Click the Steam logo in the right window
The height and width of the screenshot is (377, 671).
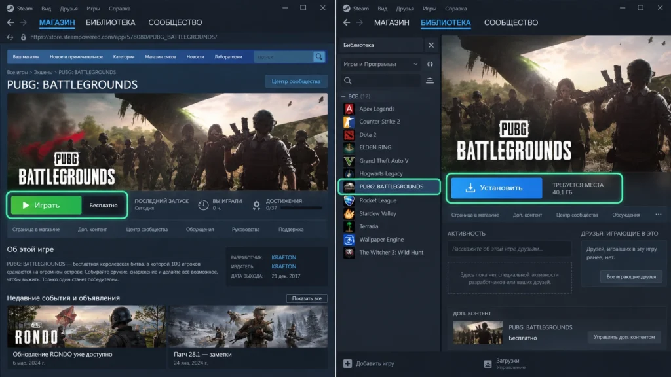[x=347, y=8]
